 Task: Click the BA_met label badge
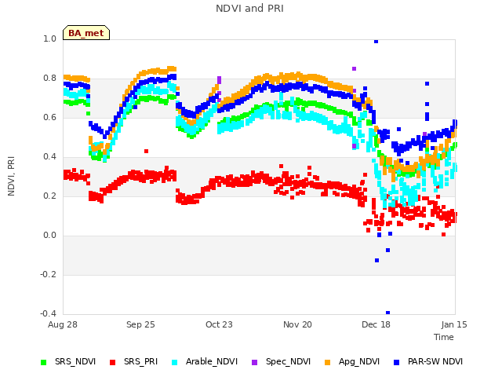point(86,33)
